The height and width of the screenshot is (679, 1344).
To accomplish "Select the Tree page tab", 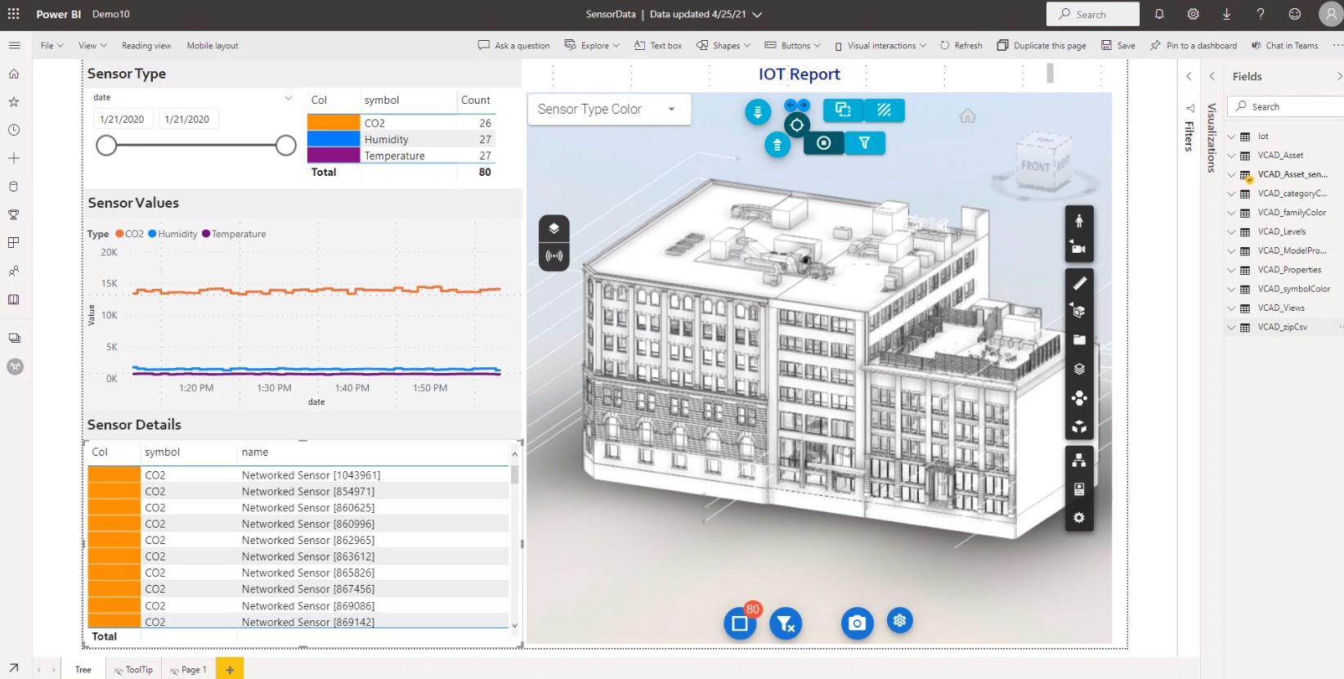I will click(x=83, y=669).
